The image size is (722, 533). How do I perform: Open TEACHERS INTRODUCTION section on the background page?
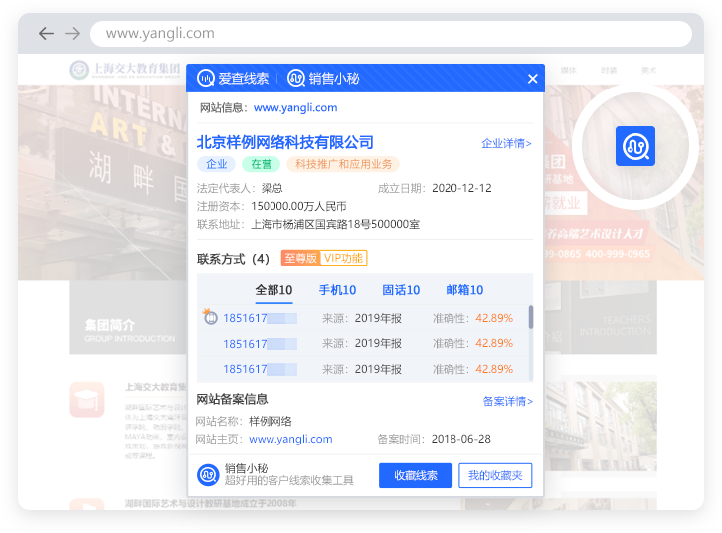pyautogui.click(x=616, y=326)
